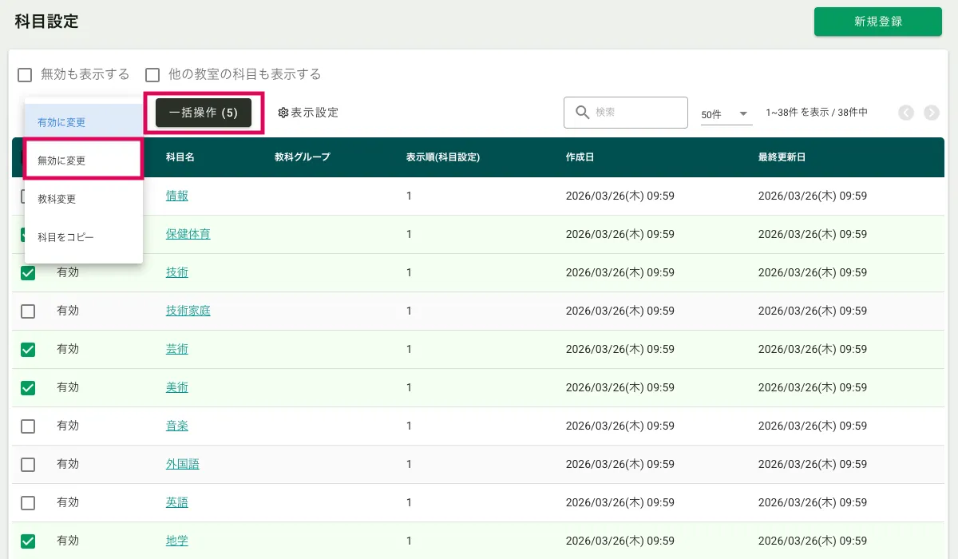Open the 保健体育 subject link
This screenshot has width=958, height=559.
pyautogui.click(x=188, y=234)
